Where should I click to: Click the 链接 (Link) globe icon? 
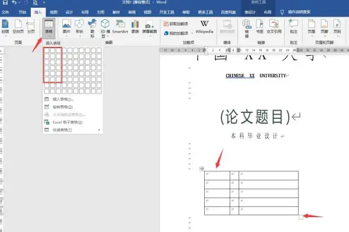247,29
